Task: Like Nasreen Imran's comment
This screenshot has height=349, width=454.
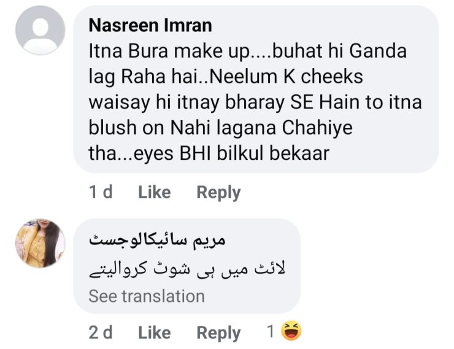Action: click(154, 192)
